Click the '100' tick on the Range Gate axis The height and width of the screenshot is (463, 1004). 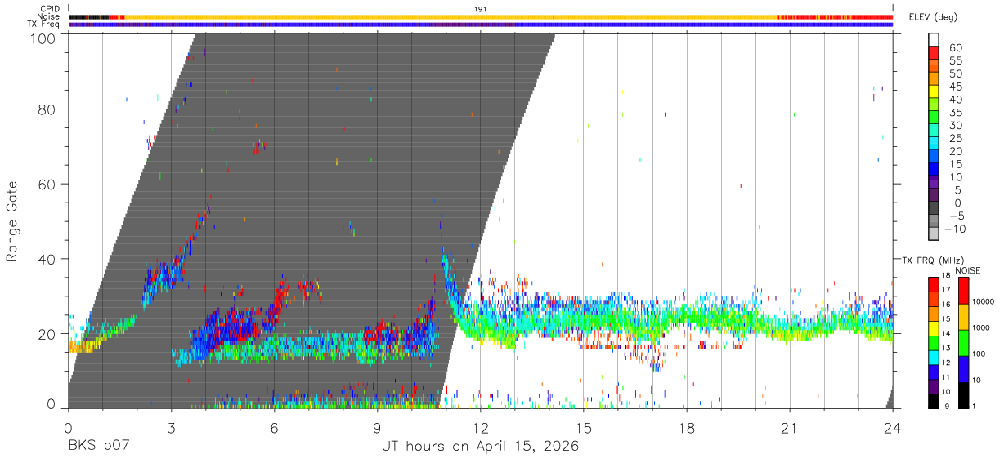[x=43, y=38]
